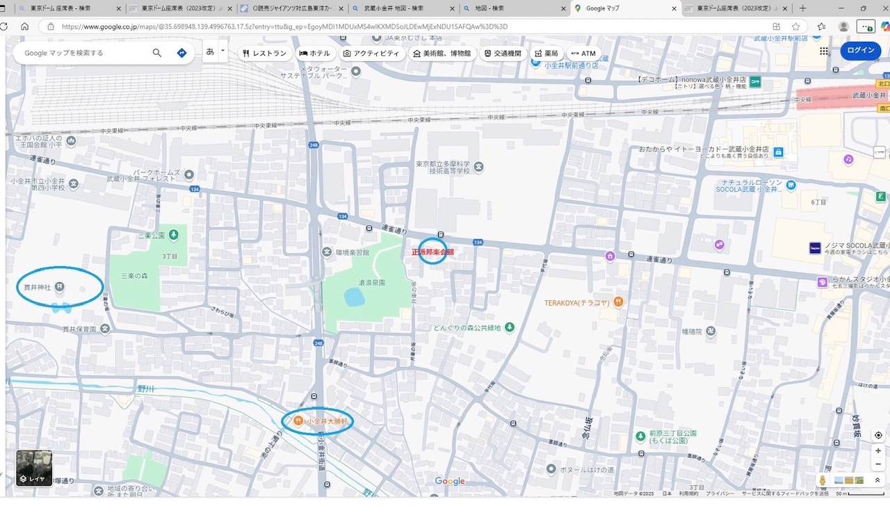The image size is (890, 524).
Task: Click the 日本 footer link
Action: [x=666, y=493]
